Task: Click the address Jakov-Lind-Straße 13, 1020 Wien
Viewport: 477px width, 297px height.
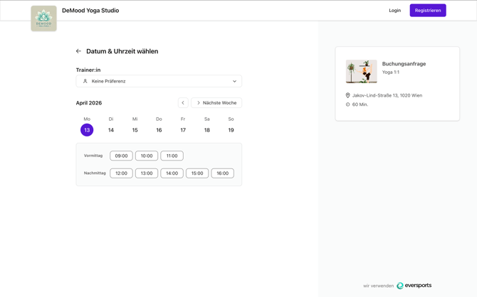Action: [x=387, y=95]
